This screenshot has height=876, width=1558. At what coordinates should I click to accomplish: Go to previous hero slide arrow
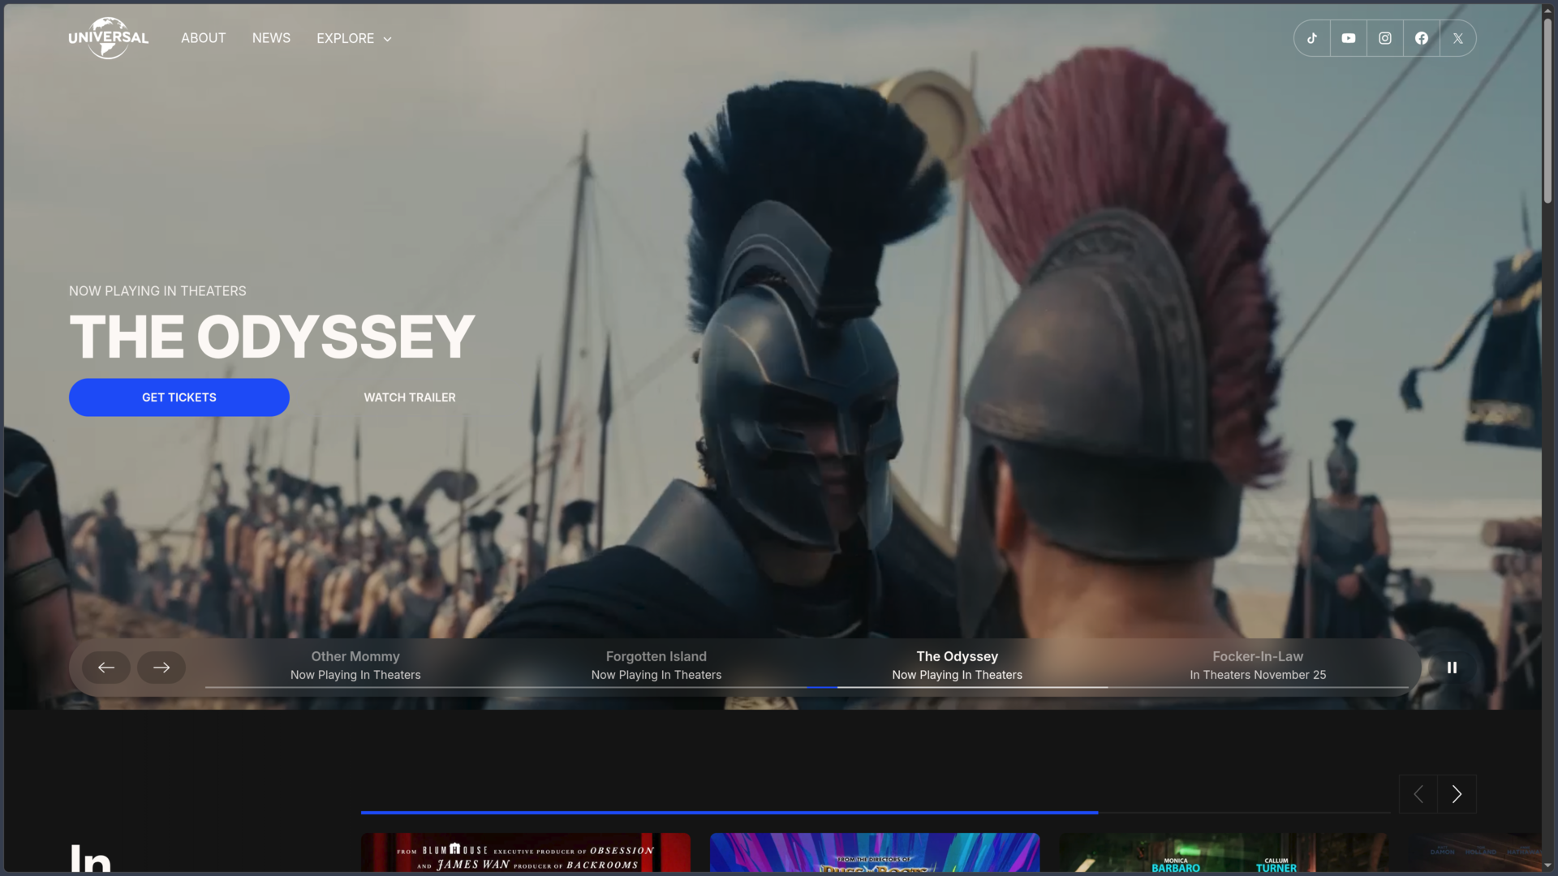click(x=106, y=668)
